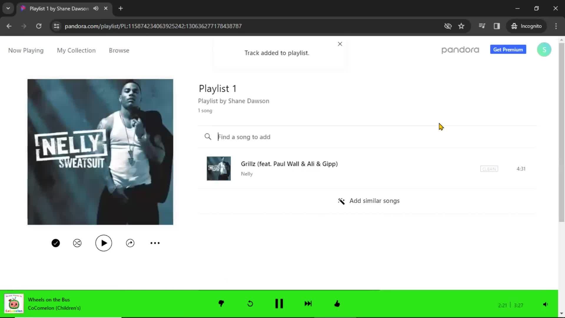The height and width of the screenshot is (318, 565).
Task: Toggle the checkmark approval icon
Action: click(x=56, y=243)
